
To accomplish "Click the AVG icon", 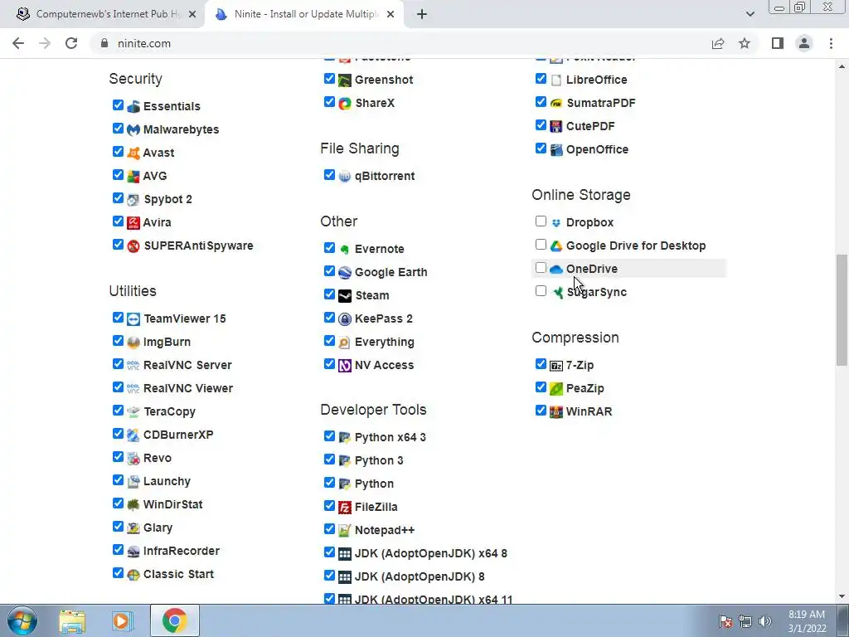I will tap(133, 176).
